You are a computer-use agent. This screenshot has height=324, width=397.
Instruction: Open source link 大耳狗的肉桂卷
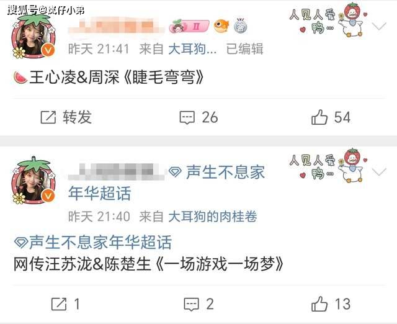212,217
